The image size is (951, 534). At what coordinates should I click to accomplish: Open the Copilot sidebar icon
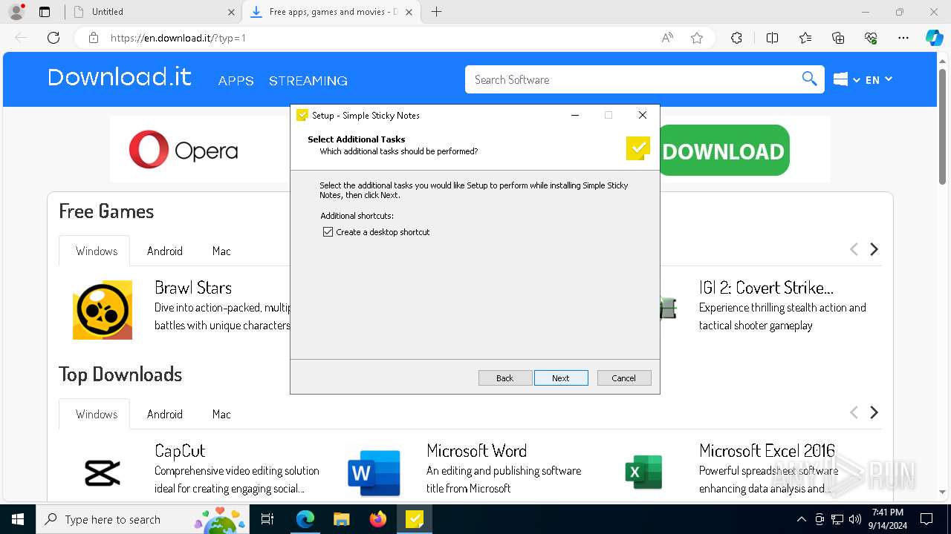coord(934,38)
